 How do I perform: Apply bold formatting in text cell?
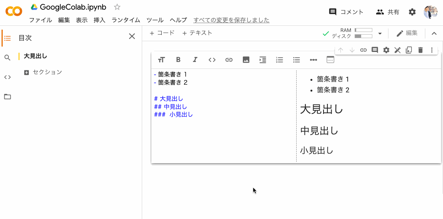point(178,59)
